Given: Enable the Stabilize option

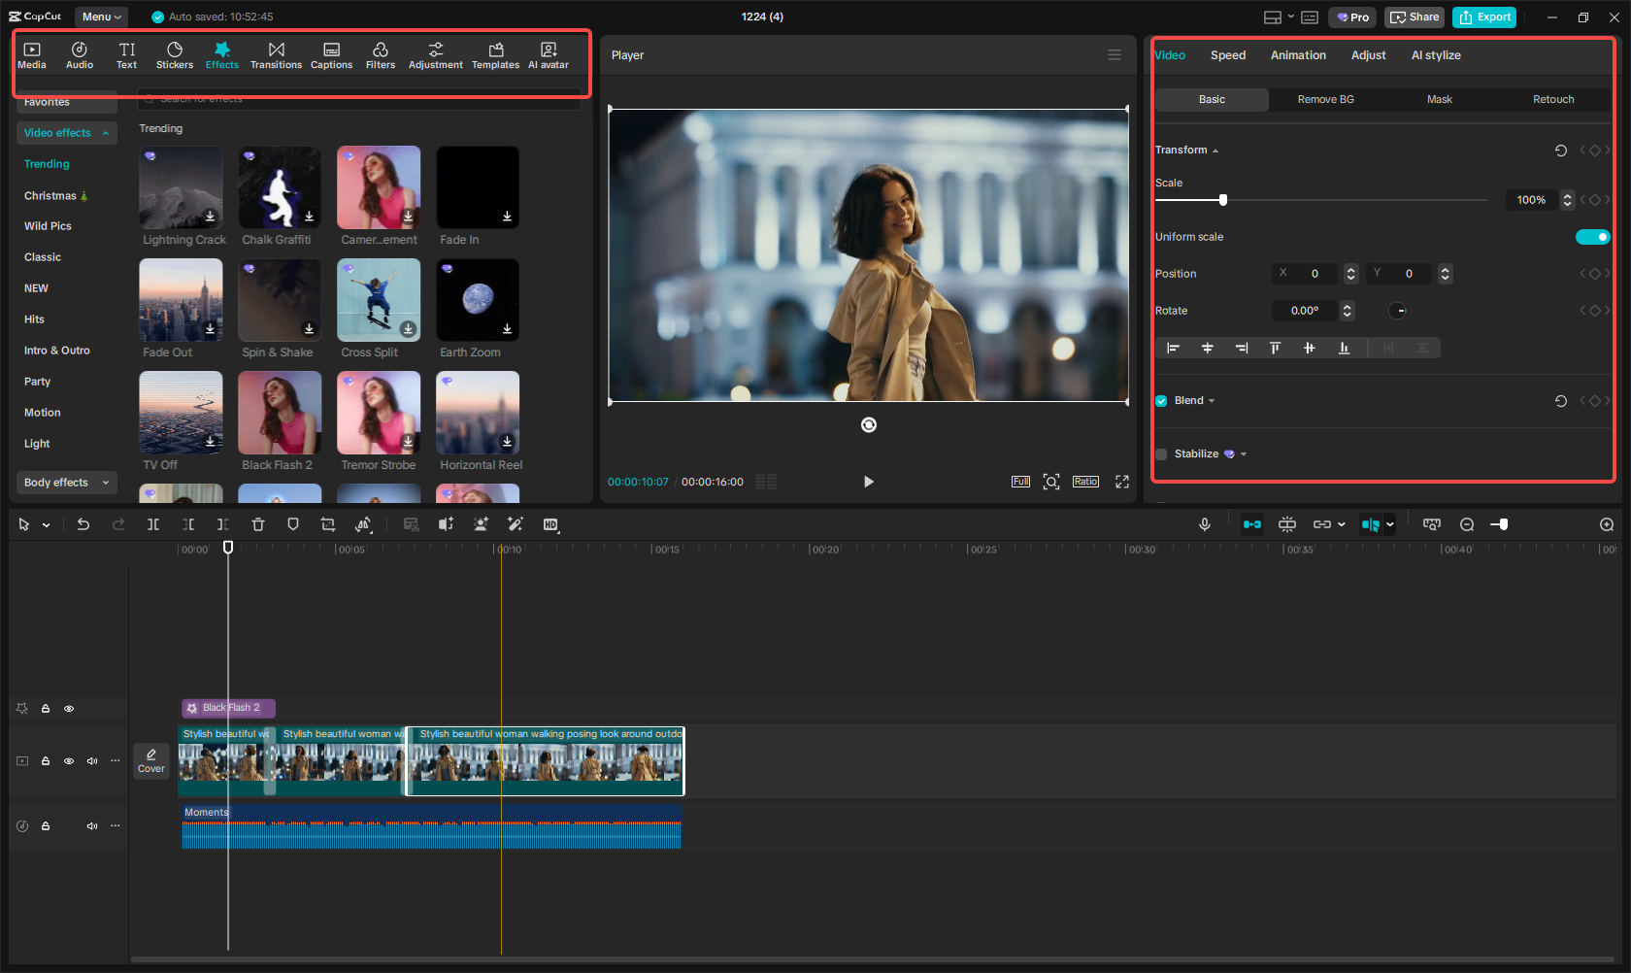Looking at the screenshot, I should tap(1160, 453).
